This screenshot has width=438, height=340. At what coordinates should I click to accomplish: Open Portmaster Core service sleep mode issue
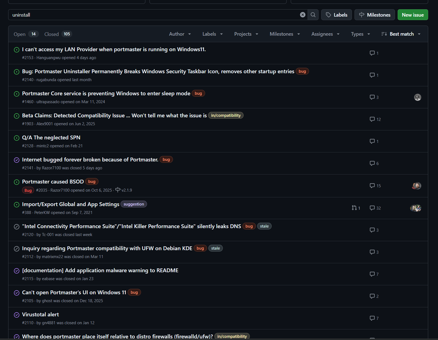pos(106,93)
